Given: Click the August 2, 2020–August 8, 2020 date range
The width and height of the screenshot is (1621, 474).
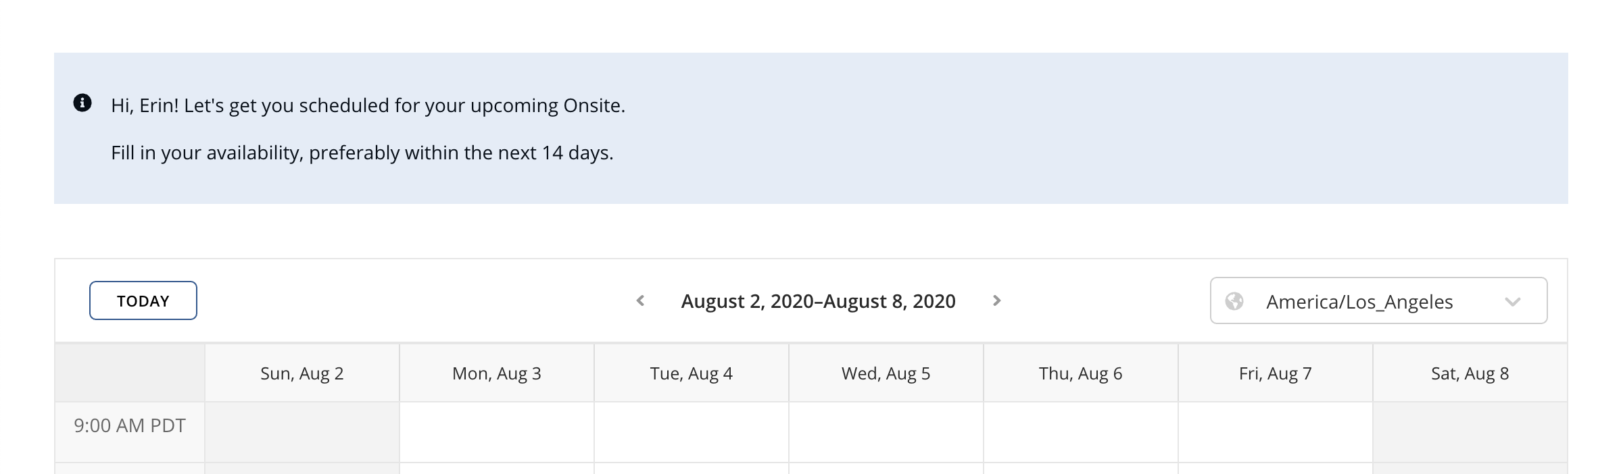Looking at the screenshot, I should (x=818, y=301).
